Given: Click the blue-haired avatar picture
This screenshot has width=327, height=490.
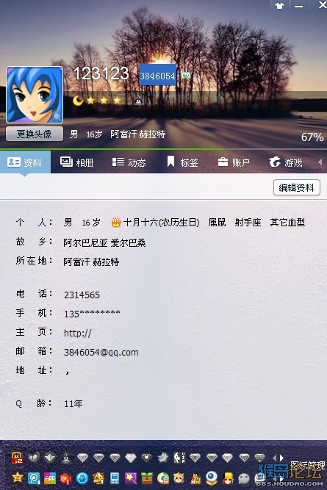Looking at the screenshot, I should point(35,94).
